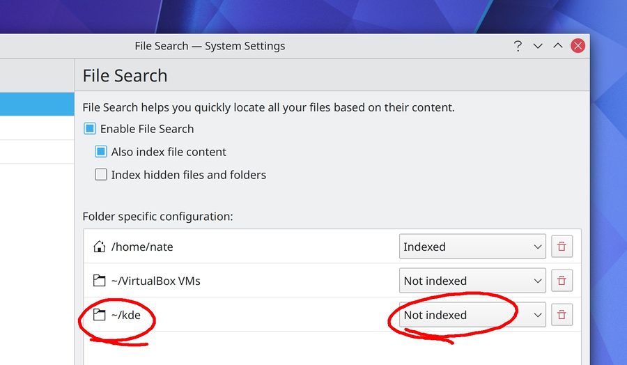Delete the /home/nate folder entry
This screenshot has width=627, height=365.
562,247
